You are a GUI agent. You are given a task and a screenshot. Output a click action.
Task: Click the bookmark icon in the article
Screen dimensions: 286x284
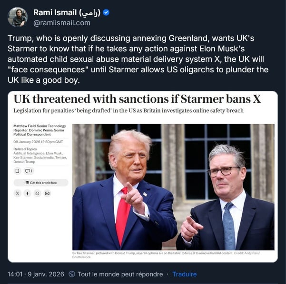tap(18, 171)
